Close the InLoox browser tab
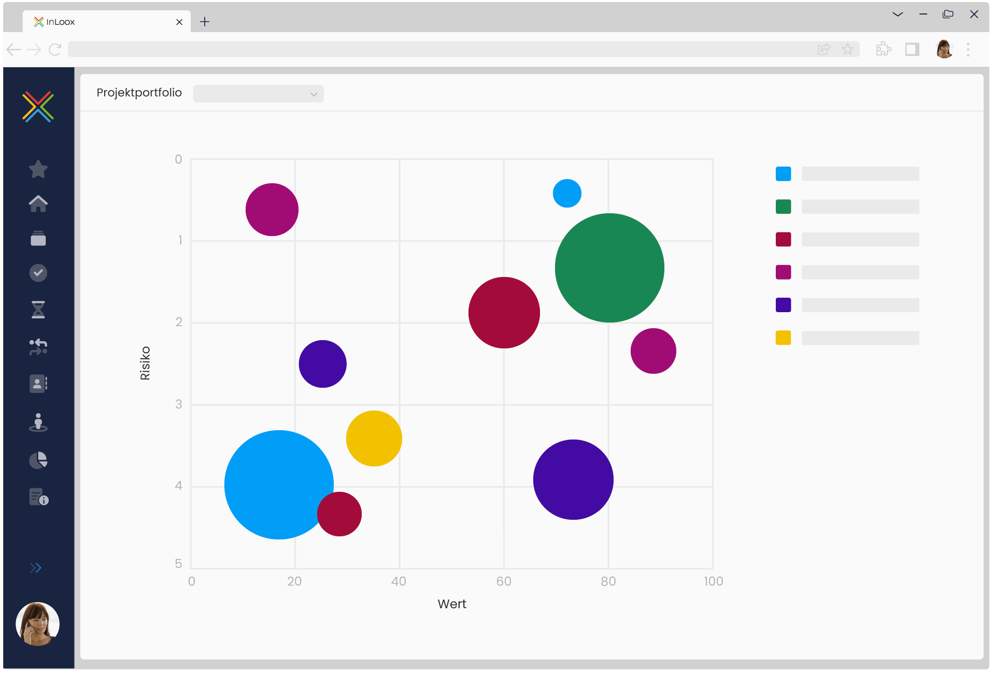Image resolution: width=995 pixels, height=673 pixels. tap(179, 22)
